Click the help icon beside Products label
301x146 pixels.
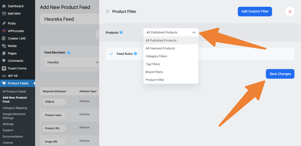pyautogui.click(x=121, y=32)
